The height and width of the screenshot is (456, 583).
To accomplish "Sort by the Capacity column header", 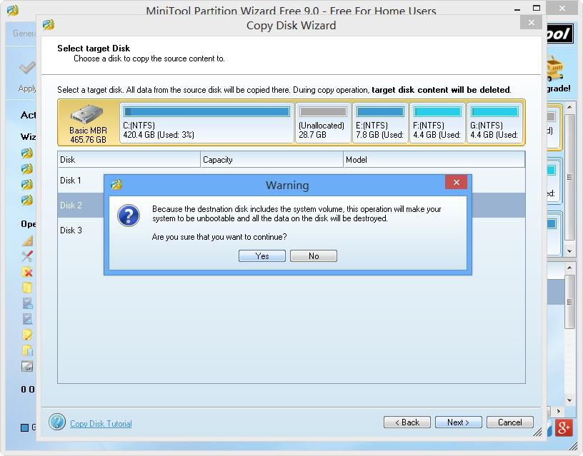I will tap(271, 160).
